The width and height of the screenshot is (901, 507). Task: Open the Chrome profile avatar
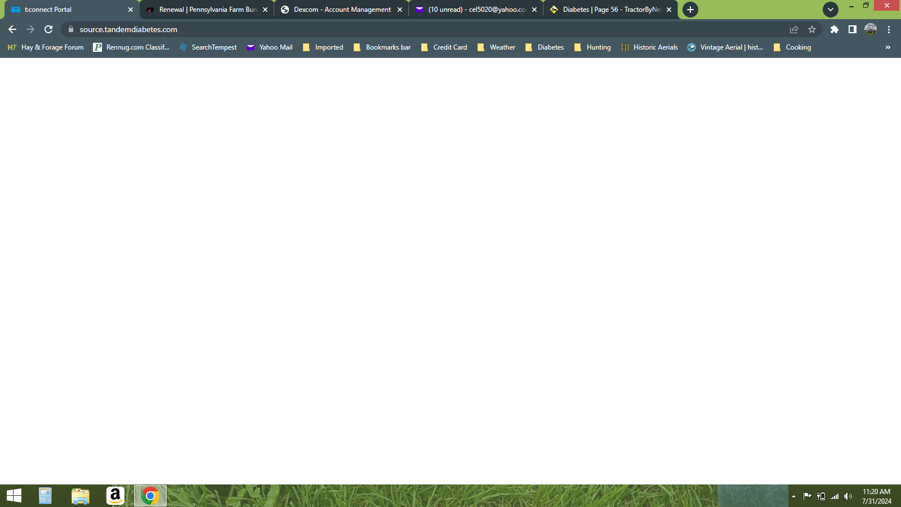tap(870, 29)
